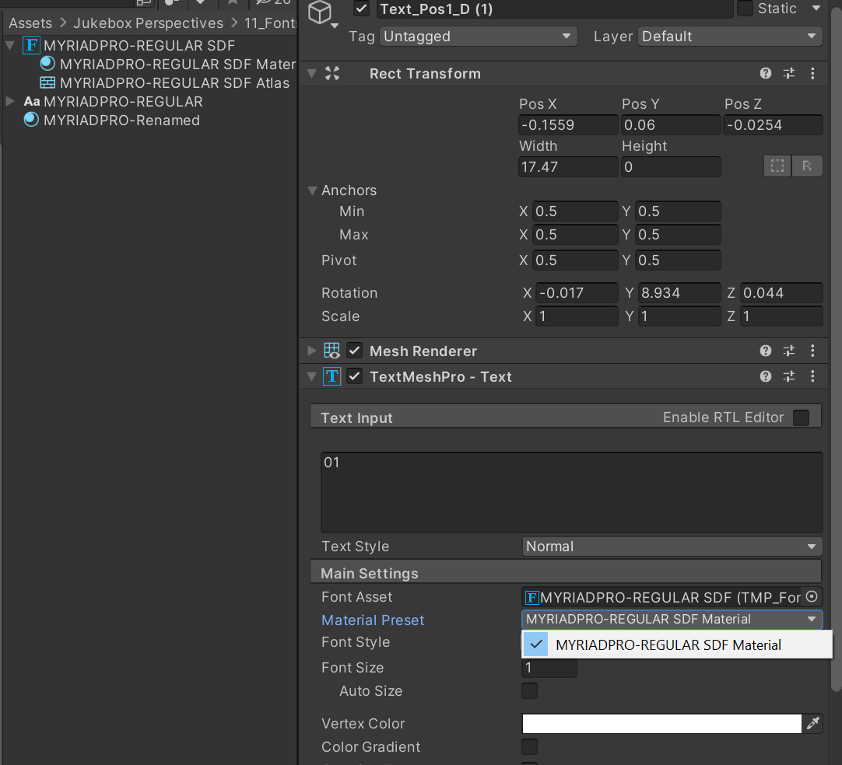
Task: Open the Text Style dropdown showing Normal
Action: (671, 546)
